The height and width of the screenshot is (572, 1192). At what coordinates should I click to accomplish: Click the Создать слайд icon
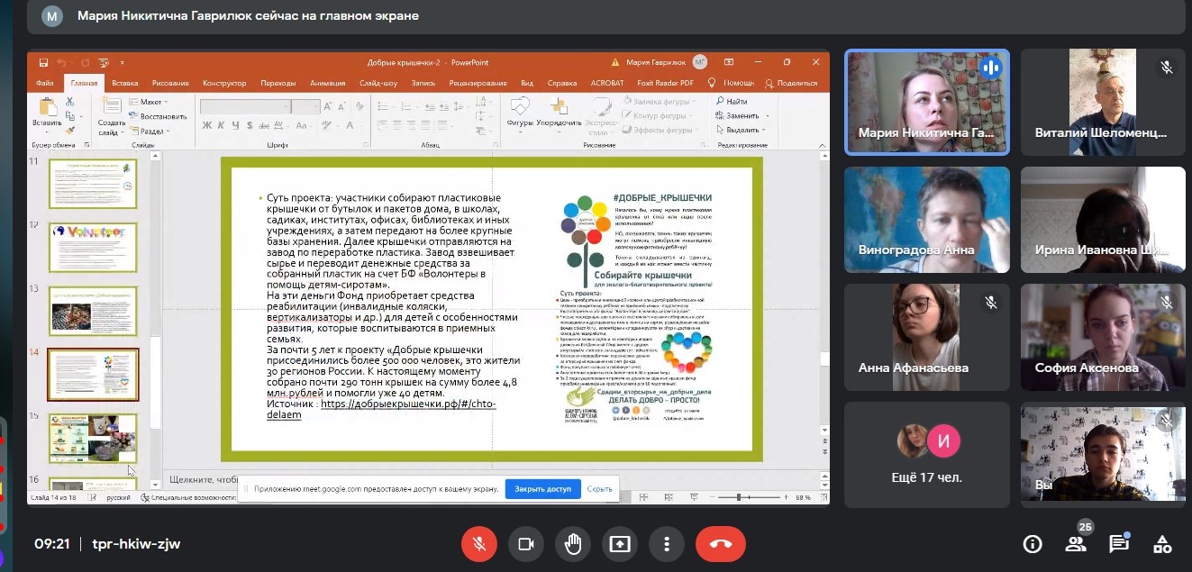coord(111,106)
